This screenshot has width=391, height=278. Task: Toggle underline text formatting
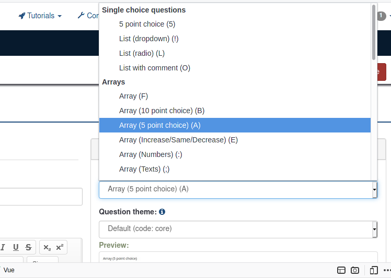click(16, 247)
